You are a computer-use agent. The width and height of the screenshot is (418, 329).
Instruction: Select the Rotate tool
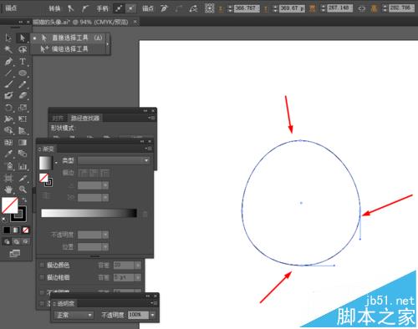point(8,108)
